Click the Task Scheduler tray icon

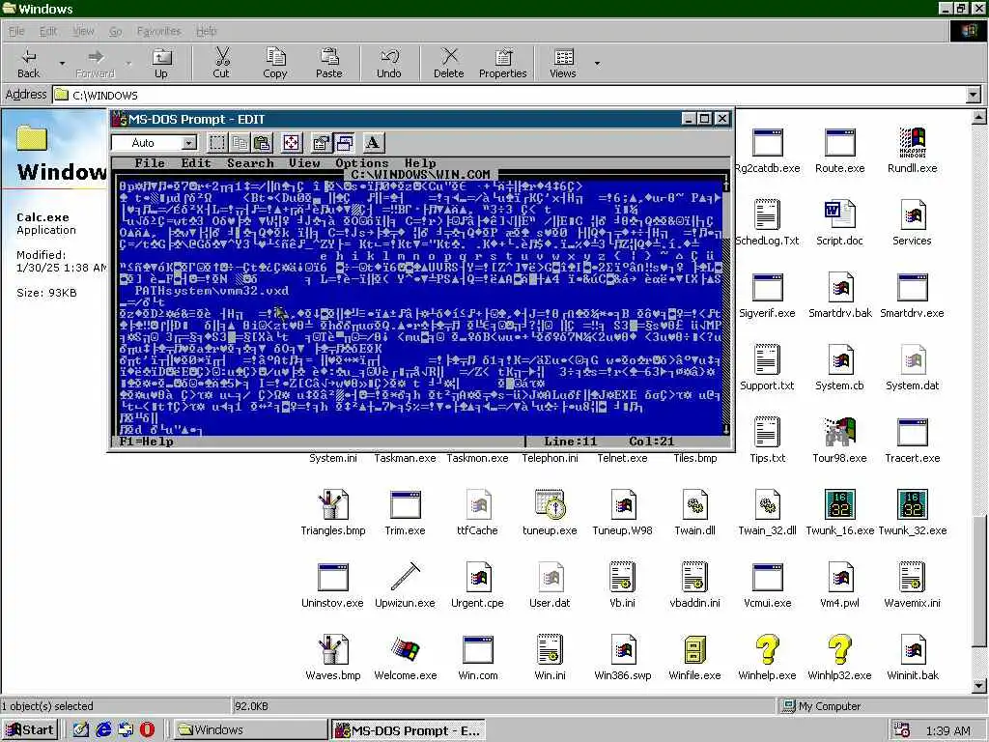[x=903, y=730]
